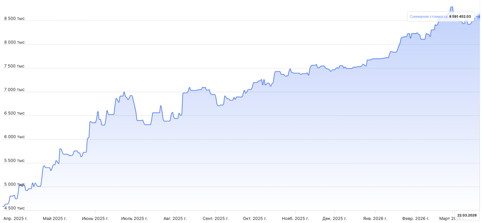This screenshot has height=223, width=482.
Task: Click the highlighted data point marker on the line
Action: click(x=479, y=17)
